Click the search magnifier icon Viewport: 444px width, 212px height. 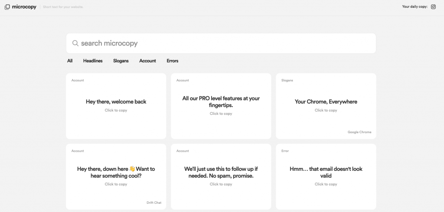tap(75, 43)
